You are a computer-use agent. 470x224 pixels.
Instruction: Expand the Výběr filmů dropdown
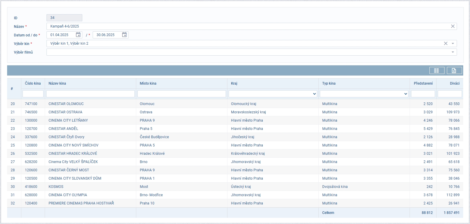pos(453,52)
